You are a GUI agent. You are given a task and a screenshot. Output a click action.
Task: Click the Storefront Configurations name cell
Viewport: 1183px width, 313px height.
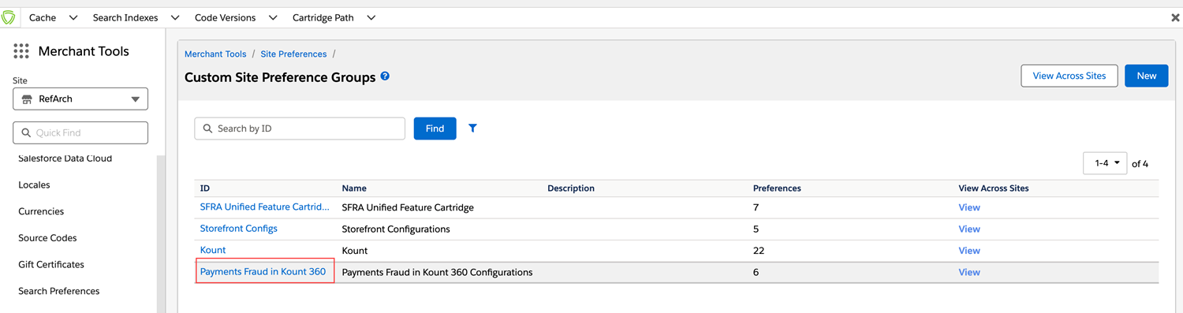pyautogui.click(x=396, y=229)
